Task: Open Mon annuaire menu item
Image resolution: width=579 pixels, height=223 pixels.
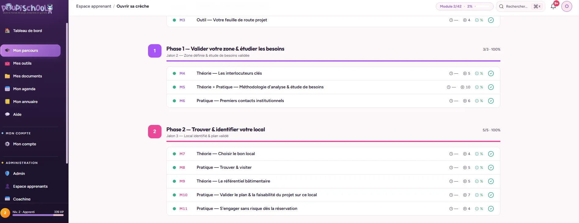Action: [x=31, y=102]
